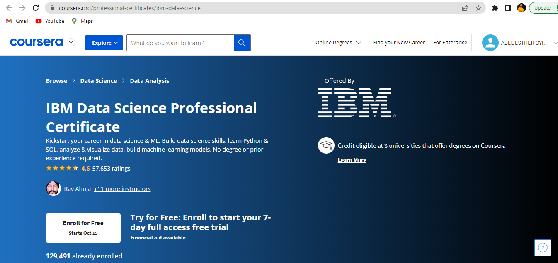The image size is (558, 263).
Task: Click the Enroll for Free button
Action: coord(83,228)
